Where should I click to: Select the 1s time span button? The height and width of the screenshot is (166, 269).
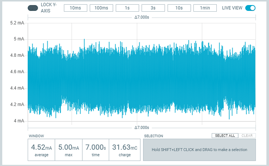[127, 8]
